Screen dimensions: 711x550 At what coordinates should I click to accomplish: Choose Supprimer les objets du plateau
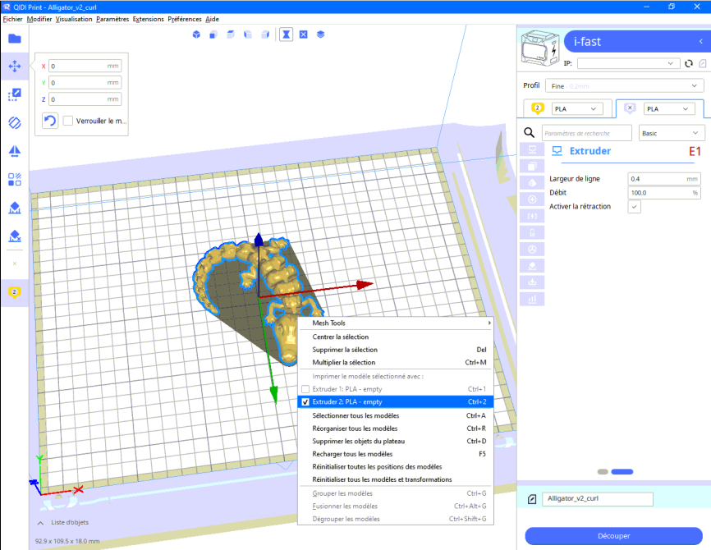tap(396, 441)
